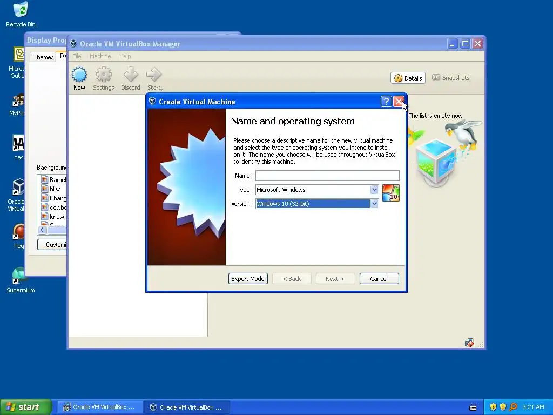Select the Details view button
The height and width of the screenshot is (415, 553).
tap(408, 78)
